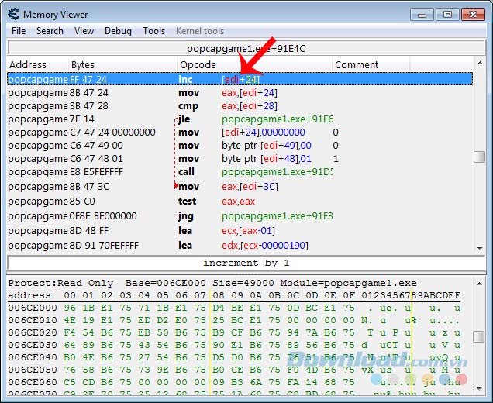Open the Tools menu
493x403 pixels.
[153, 31]
